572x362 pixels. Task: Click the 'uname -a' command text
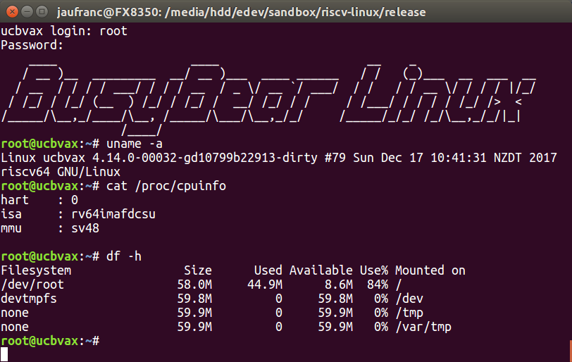[x=135, y=144]
